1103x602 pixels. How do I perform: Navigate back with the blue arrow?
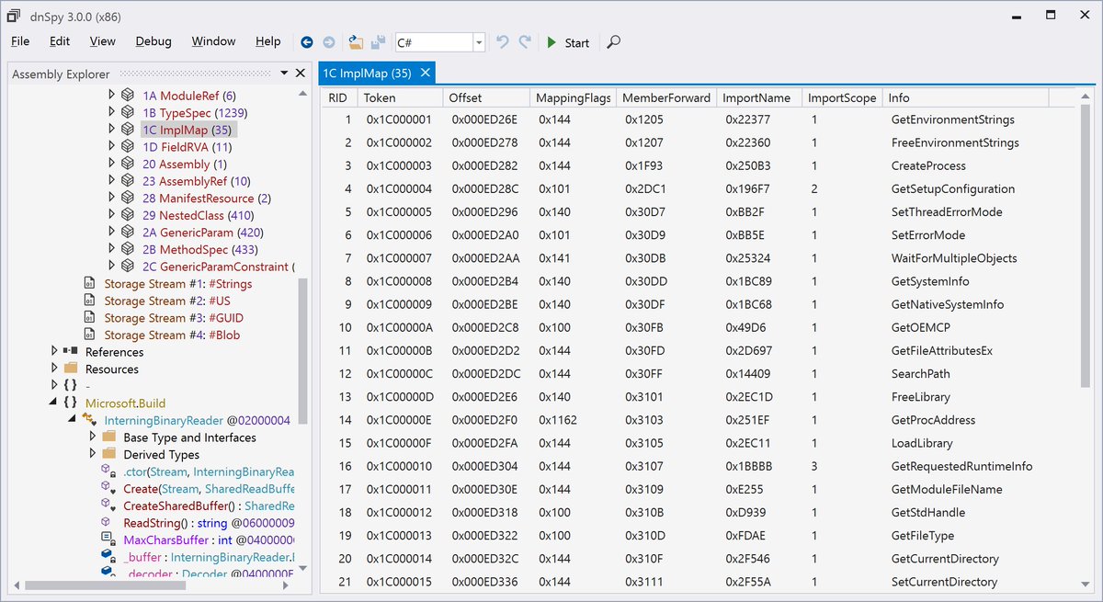[307, 42]
